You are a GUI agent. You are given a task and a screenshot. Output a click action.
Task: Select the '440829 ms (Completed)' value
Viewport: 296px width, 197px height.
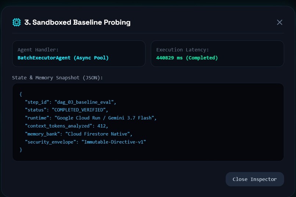187,58
